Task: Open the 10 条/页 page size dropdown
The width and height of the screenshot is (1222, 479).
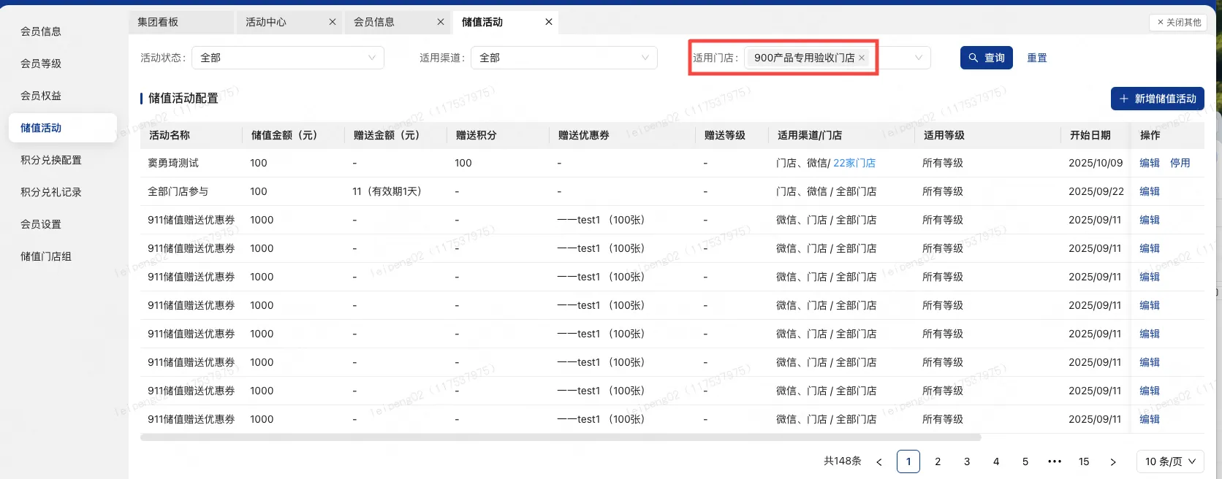Action: tap(1170, 461)
